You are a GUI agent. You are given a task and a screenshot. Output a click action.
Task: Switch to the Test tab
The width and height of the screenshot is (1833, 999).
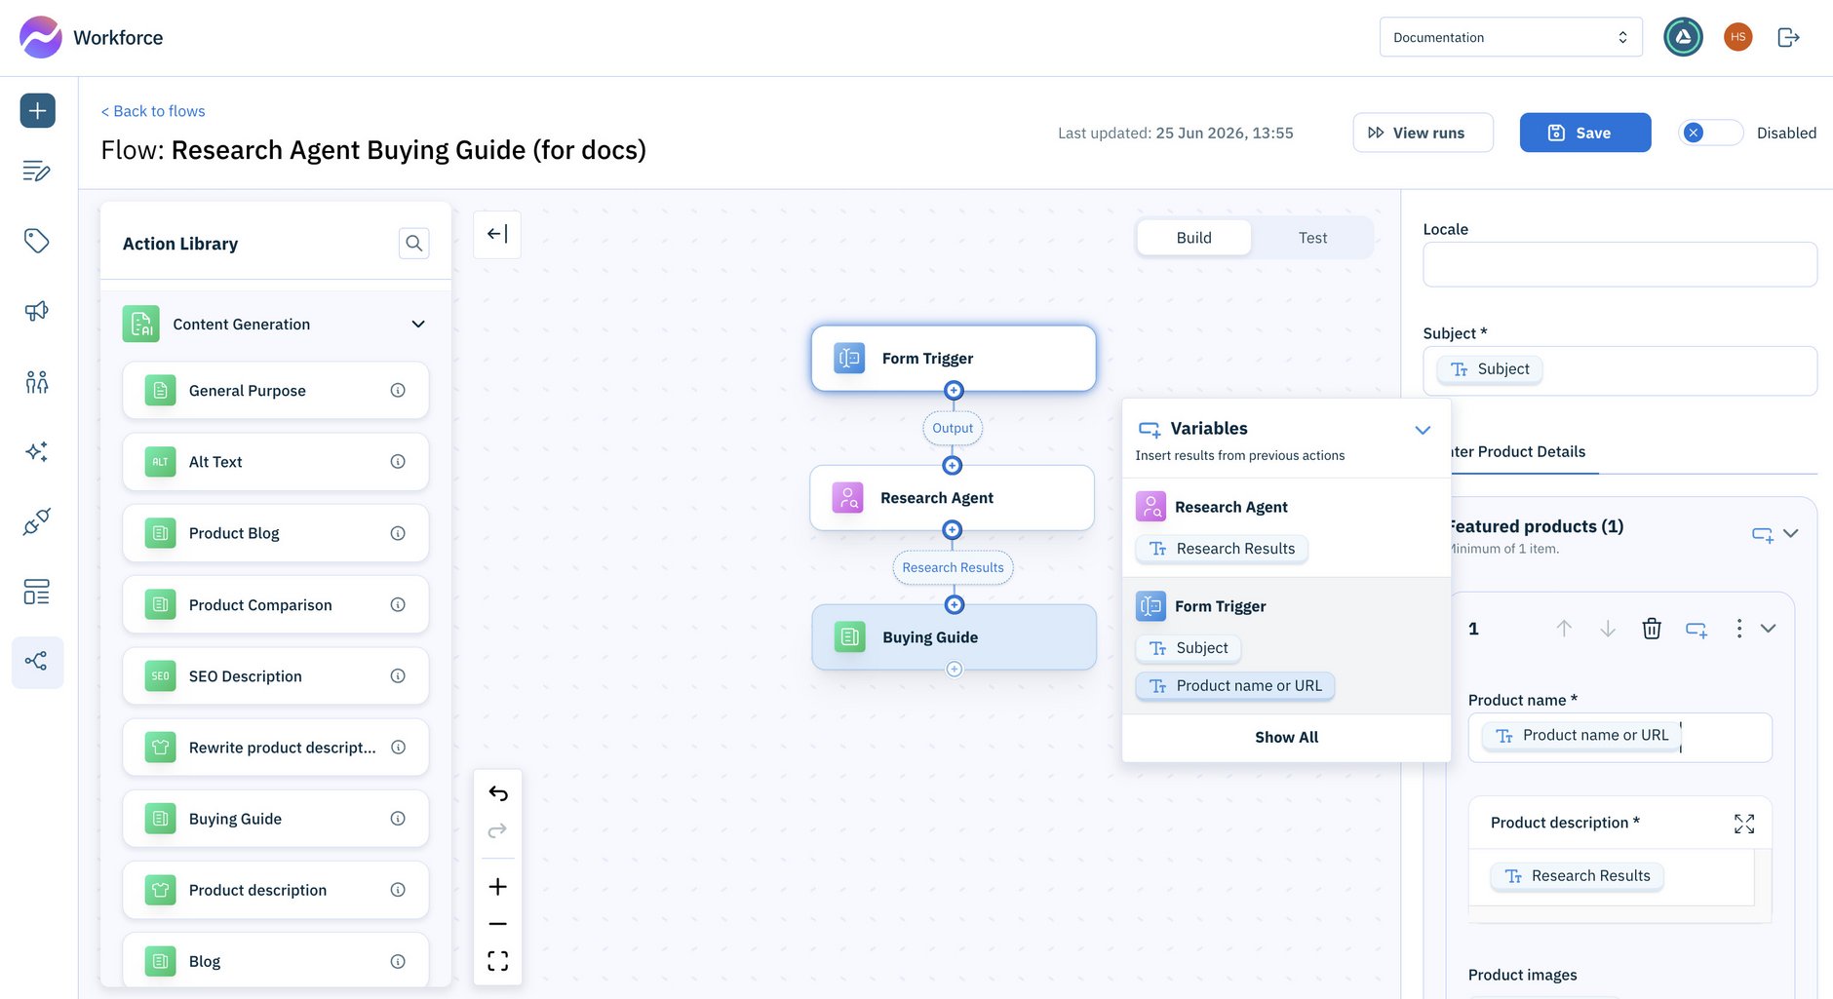coord(1312,238)
